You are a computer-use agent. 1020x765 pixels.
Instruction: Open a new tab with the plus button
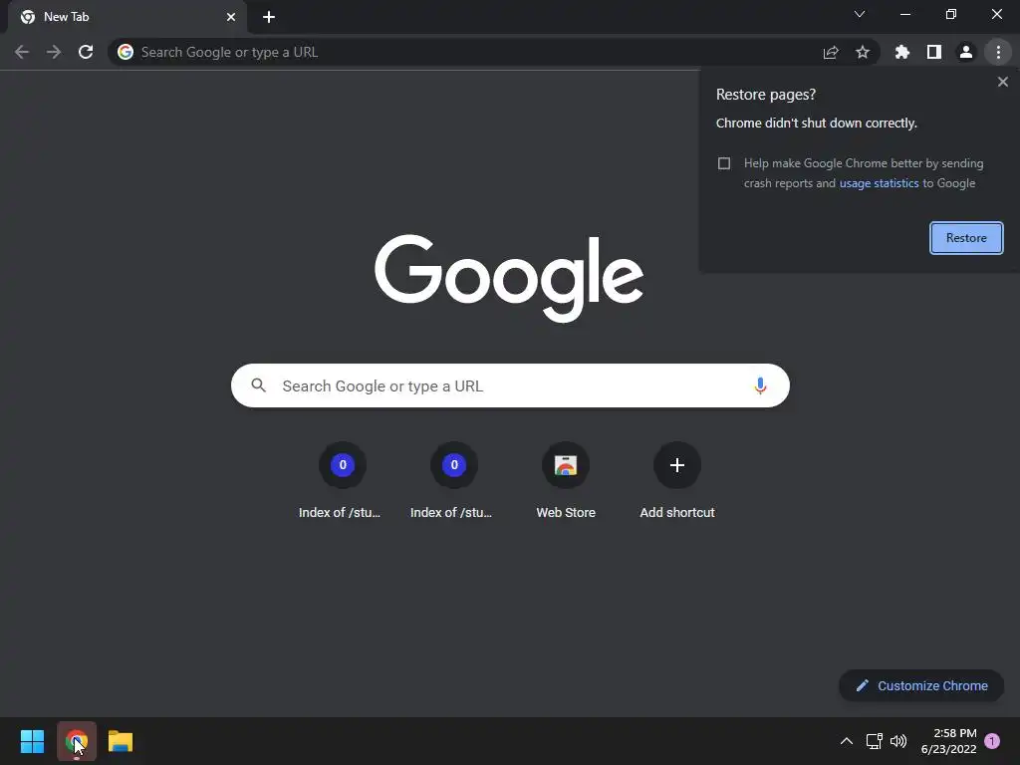(x=269, y=17)
